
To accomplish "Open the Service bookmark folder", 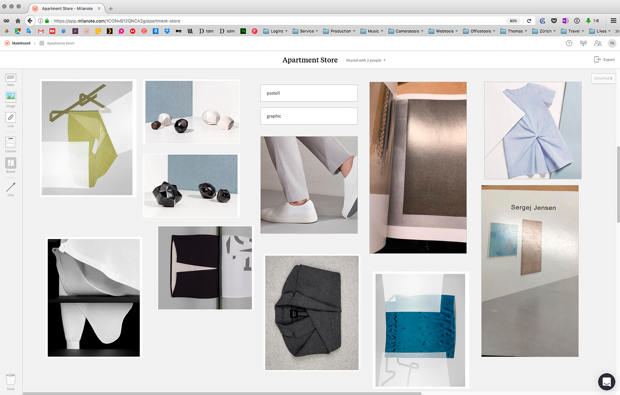I will point(305,31).
